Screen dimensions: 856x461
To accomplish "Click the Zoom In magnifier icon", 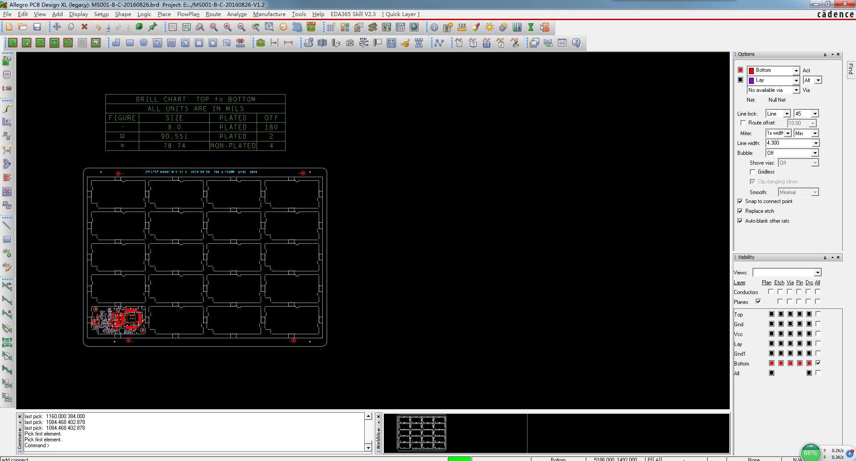I will (x=228, y=27).
